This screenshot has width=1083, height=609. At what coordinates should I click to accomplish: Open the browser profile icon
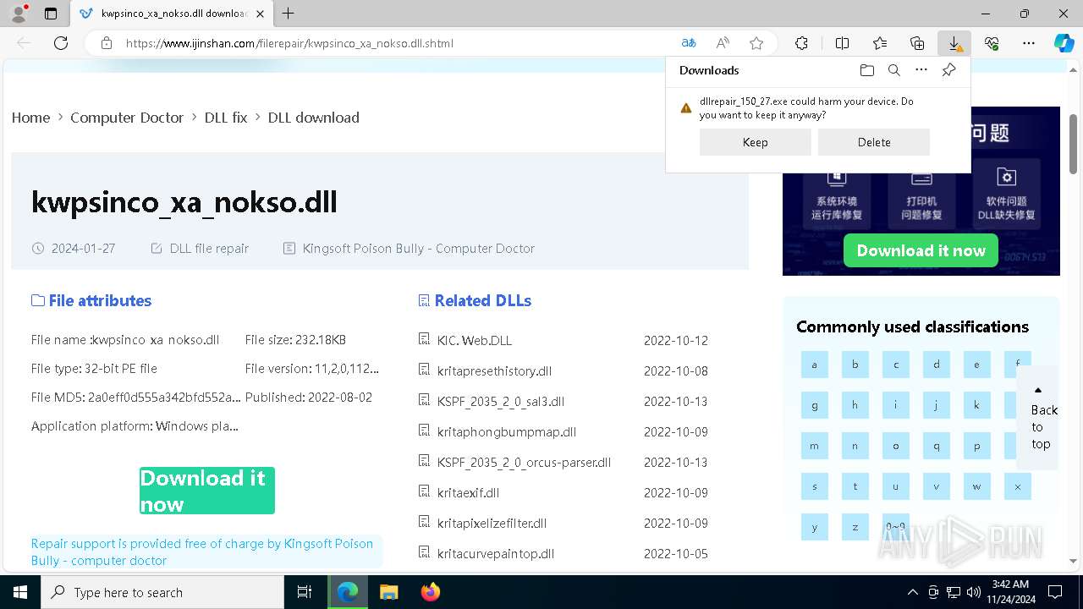click(x=19, y=14)
